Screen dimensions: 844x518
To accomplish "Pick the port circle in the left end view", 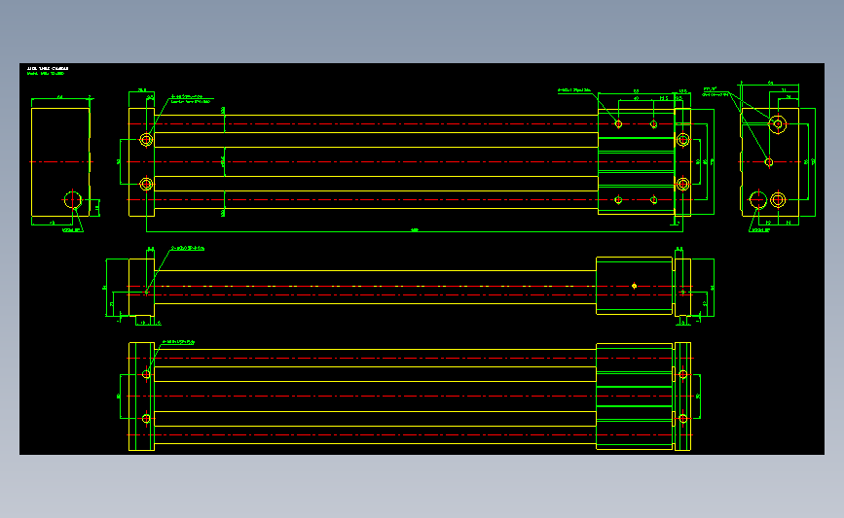I will point(73,200).
